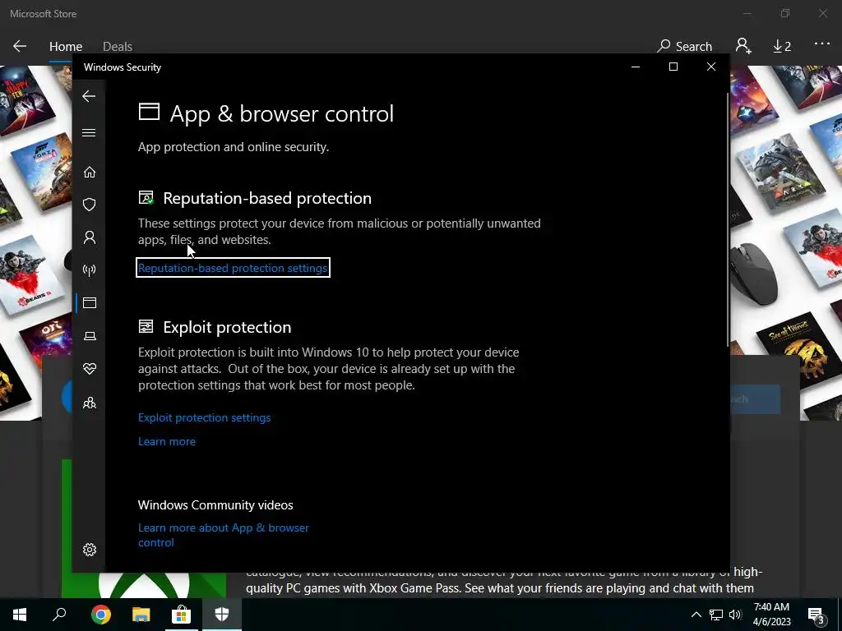Minimize the Windows Security window
This screenshot has width=842, height=631.
pyautogui.click(x=636, y=67)
